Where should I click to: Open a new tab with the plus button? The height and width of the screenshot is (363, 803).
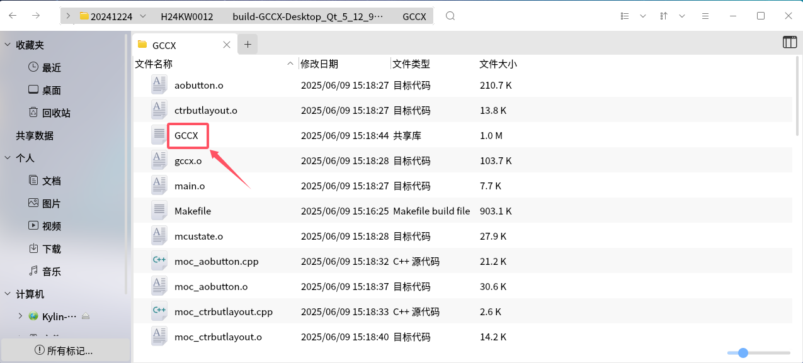click(x=248, y=44)
